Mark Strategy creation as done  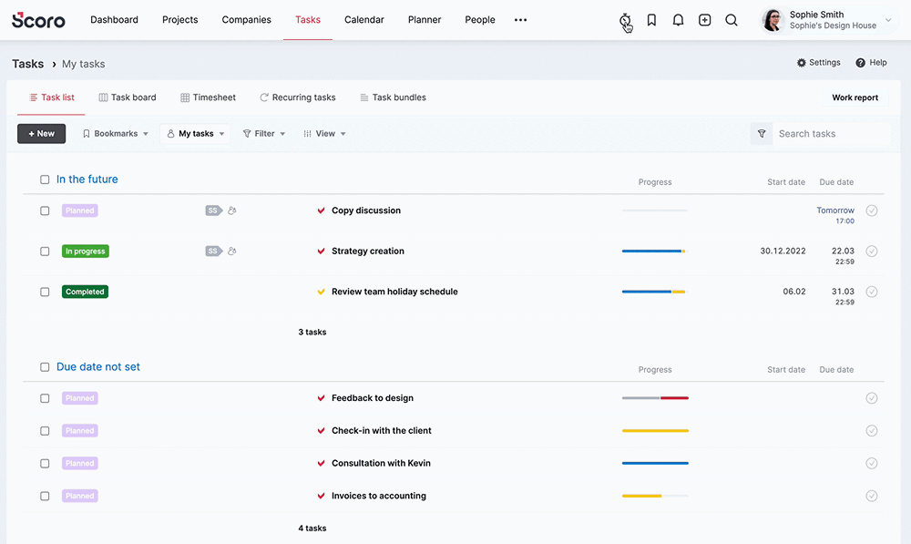tap(872, 251)
